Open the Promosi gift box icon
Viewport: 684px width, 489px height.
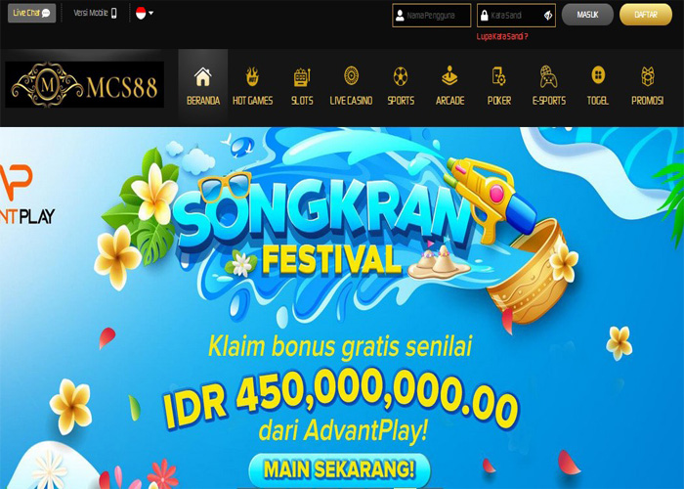tap(647, 76)
